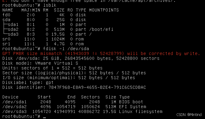Image resolution: width=205 pixels, height=119 pixels.
Task: Select the sda3 entry in lsblk tree
Action: tap(13, 34)
